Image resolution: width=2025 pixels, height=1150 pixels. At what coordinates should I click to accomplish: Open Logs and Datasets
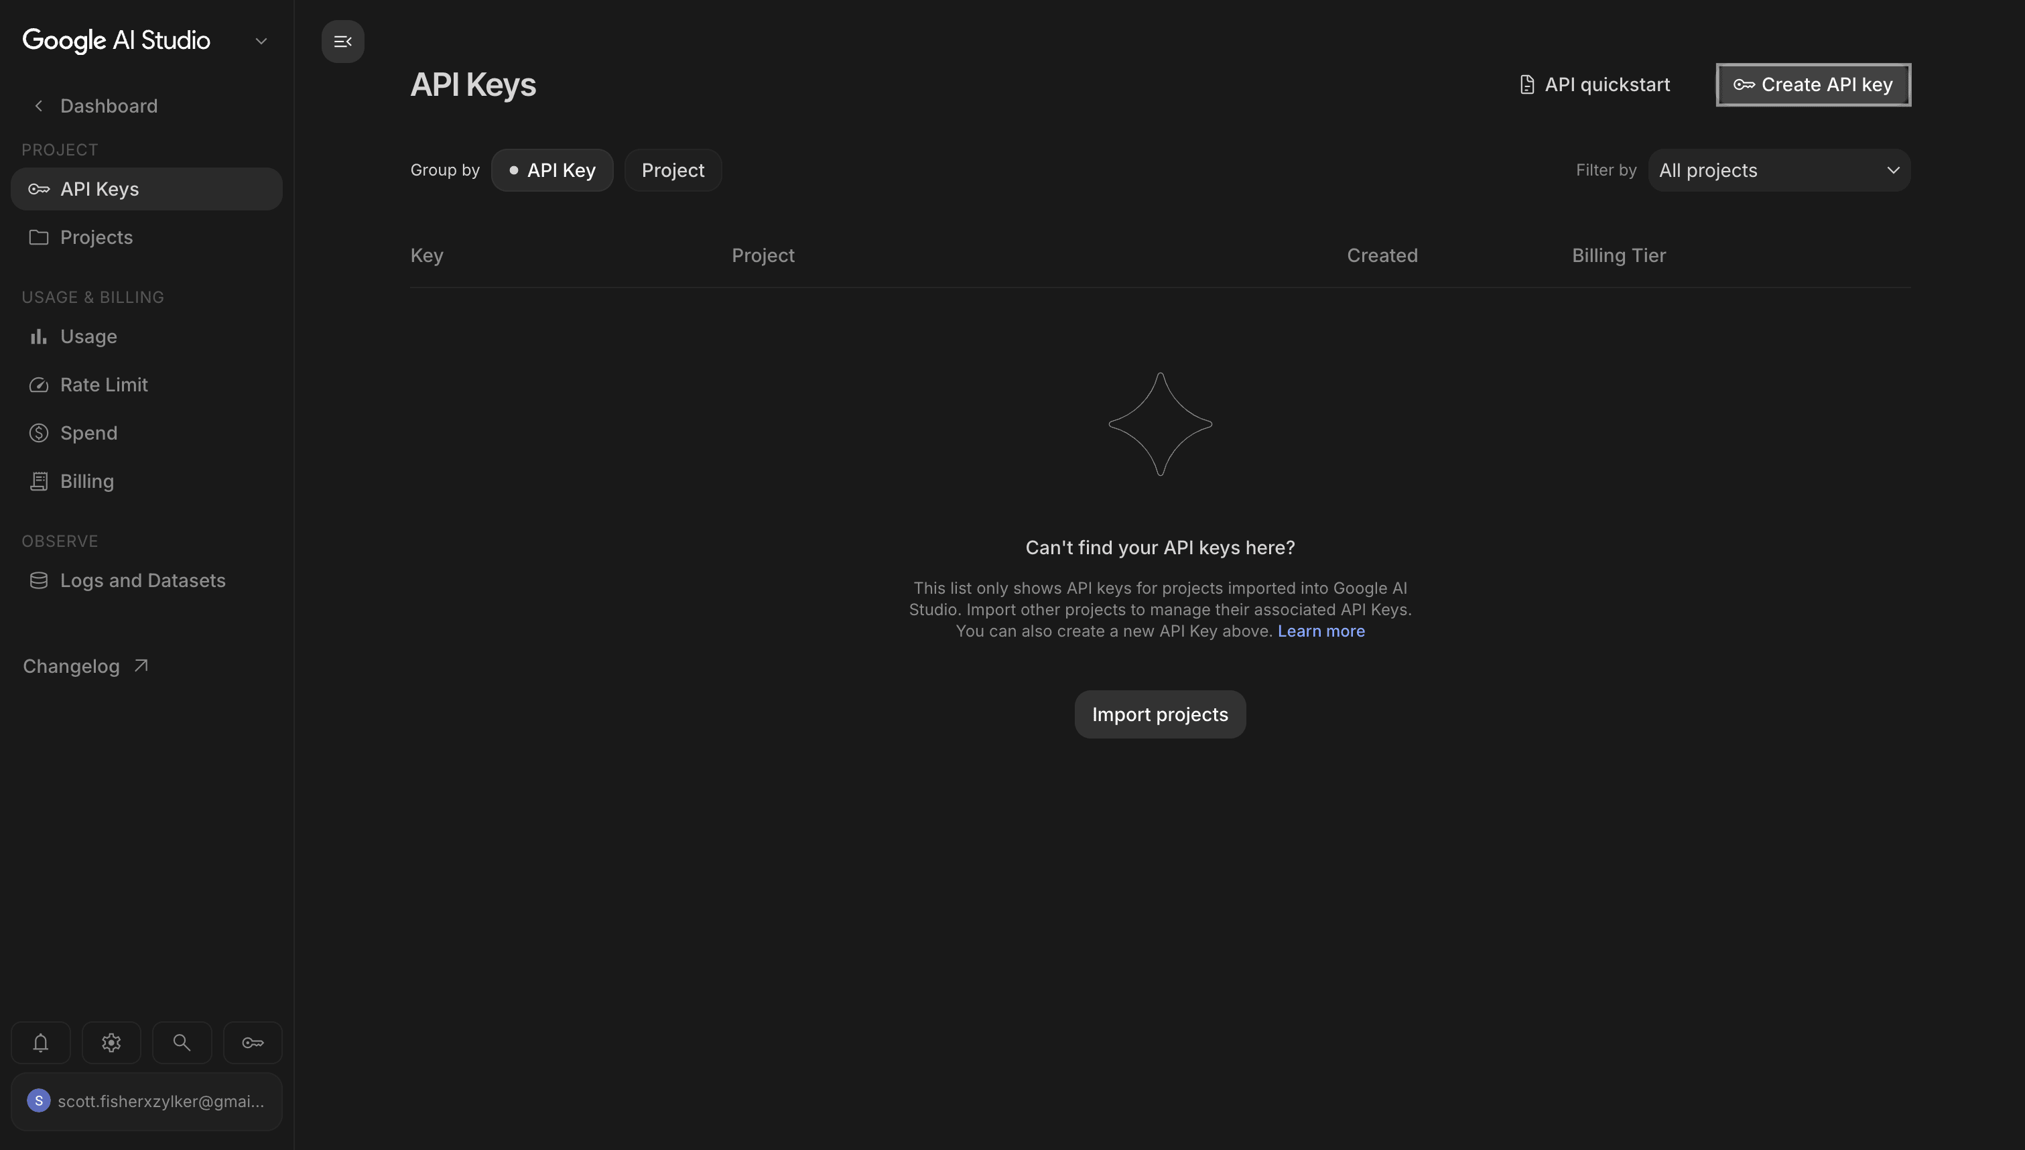147,580
